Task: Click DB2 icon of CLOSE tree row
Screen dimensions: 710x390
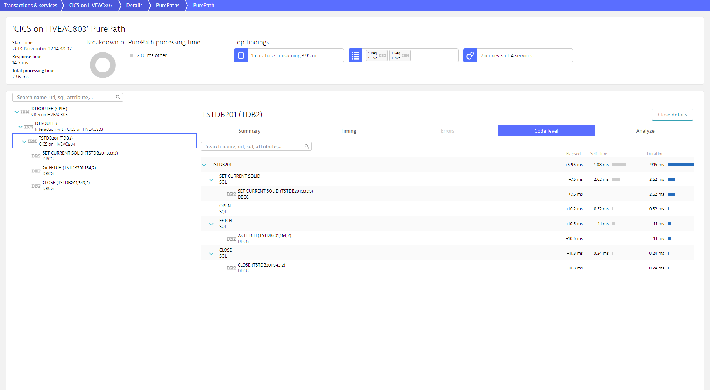Action: (x=36, y=186)
